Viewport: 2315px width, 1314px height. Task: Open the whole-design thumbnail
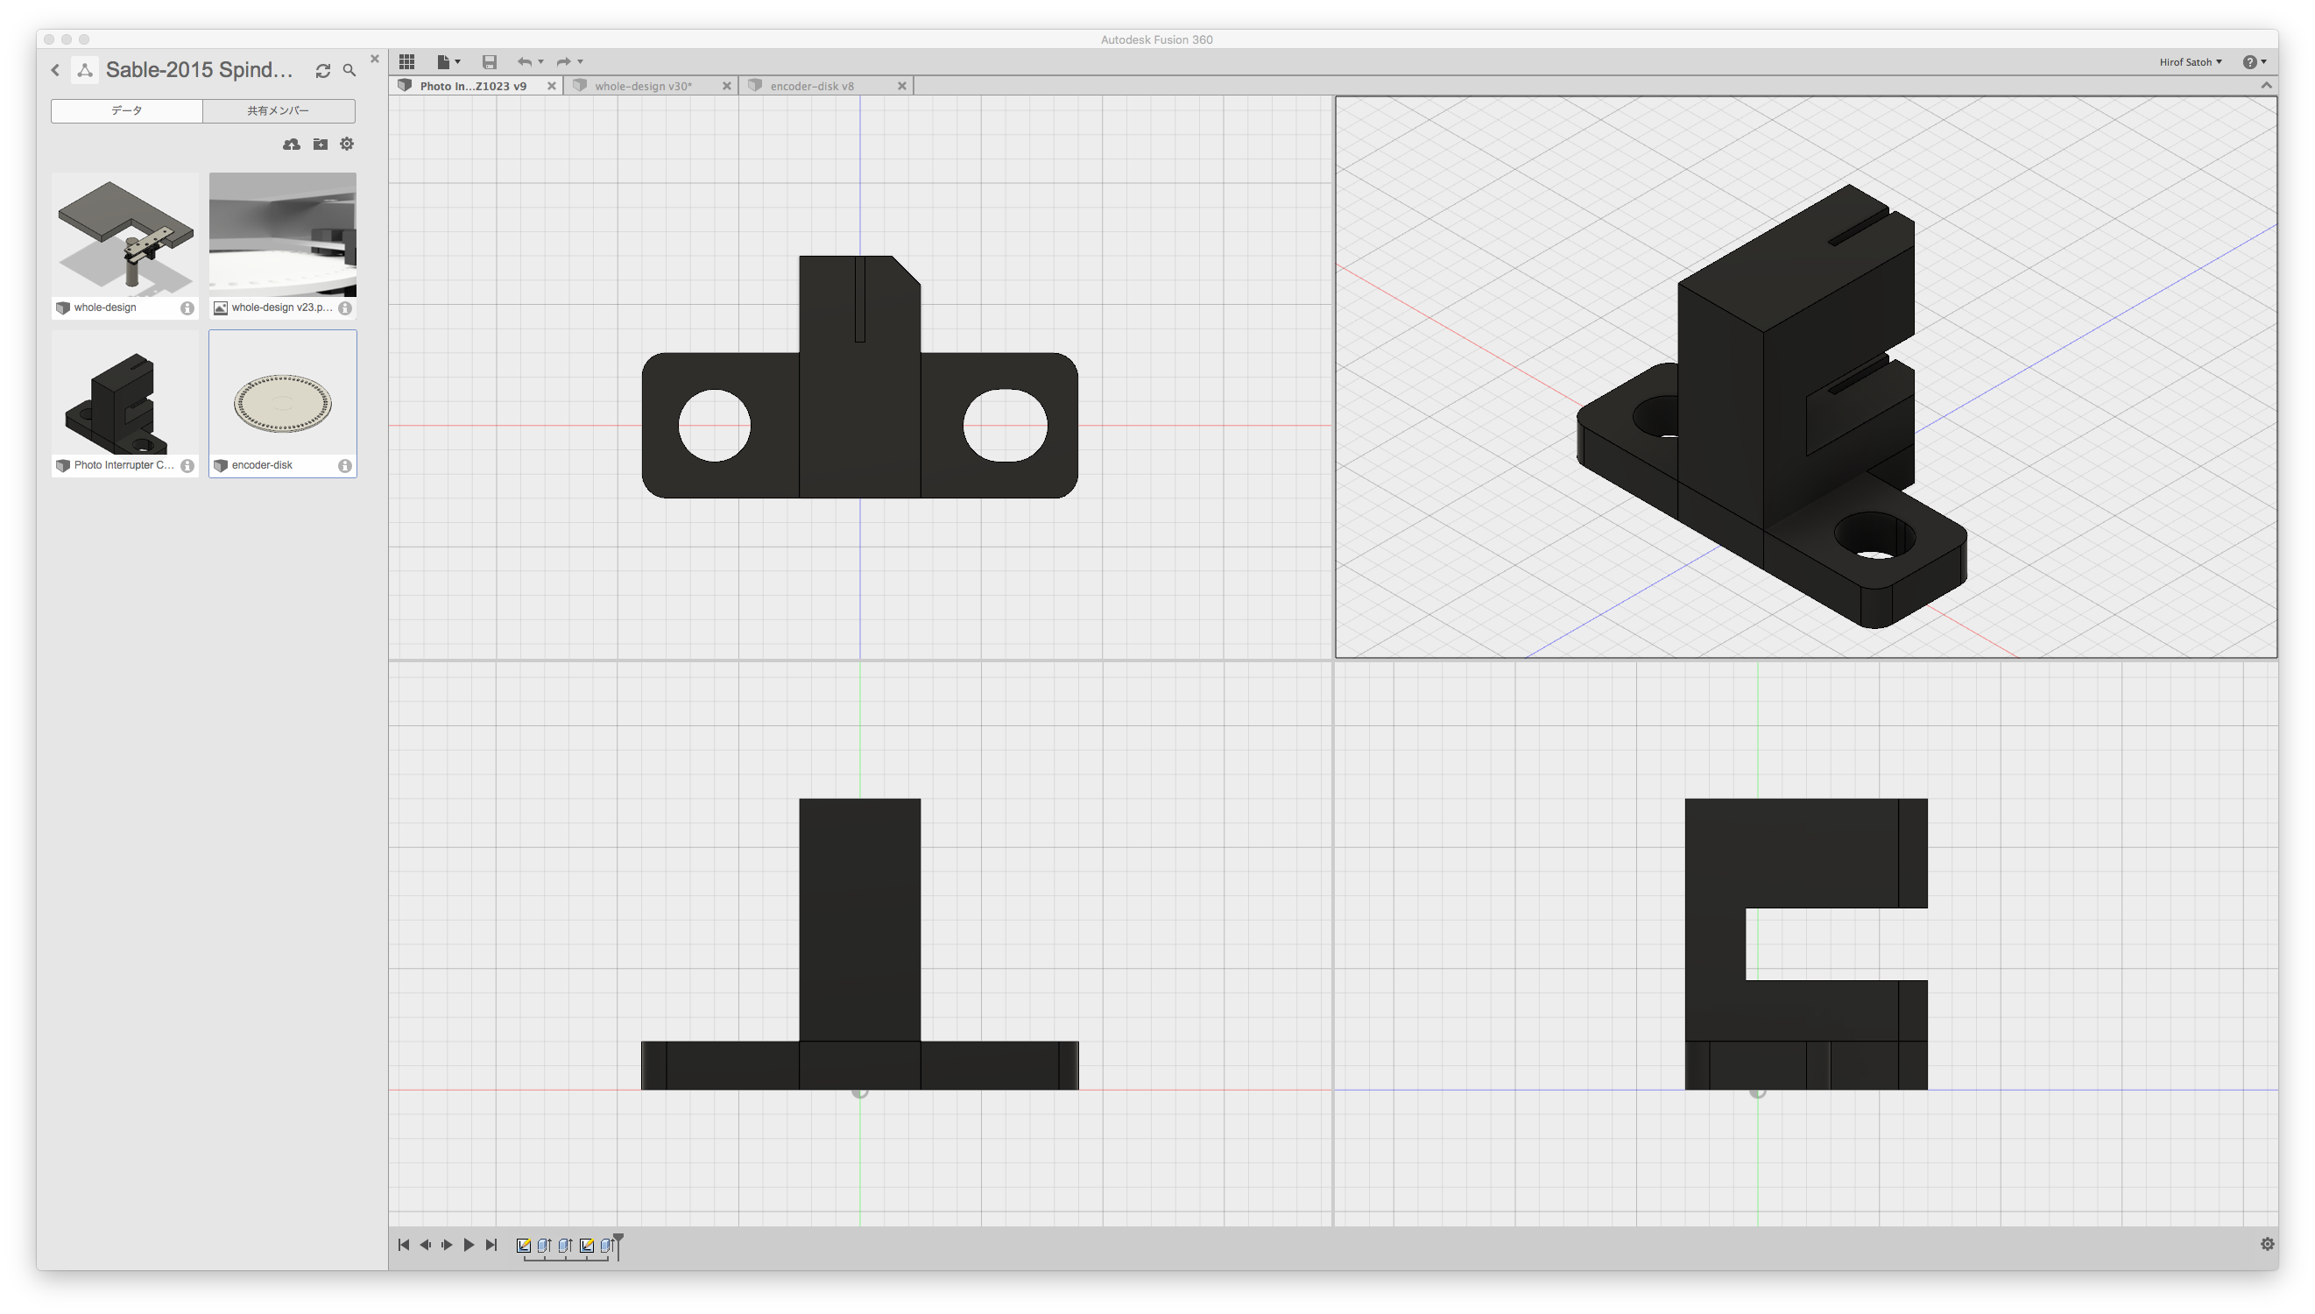tap(124, 235)
